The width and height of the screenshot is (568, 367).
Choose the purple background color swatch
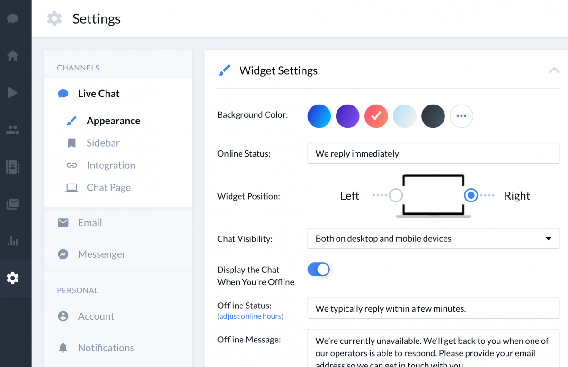(x=348, y=116)
